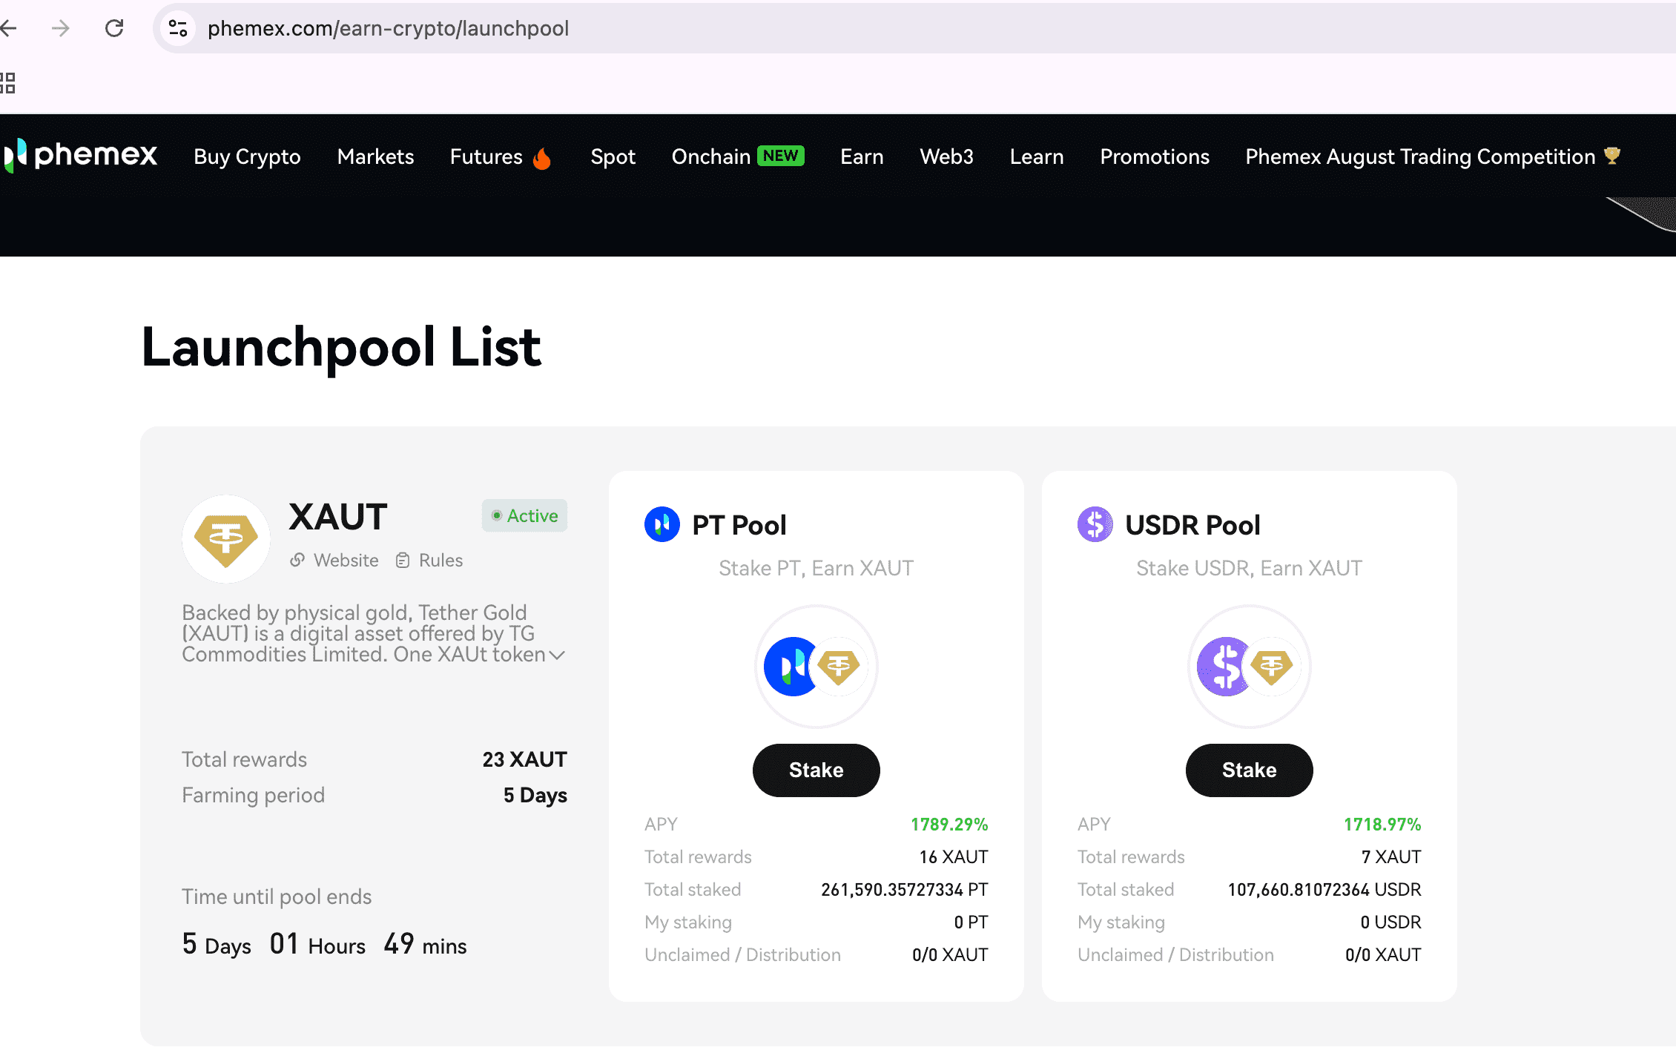Open the Web3 menu
The image size is (1676, 1050).
click(x=946, y=156)
